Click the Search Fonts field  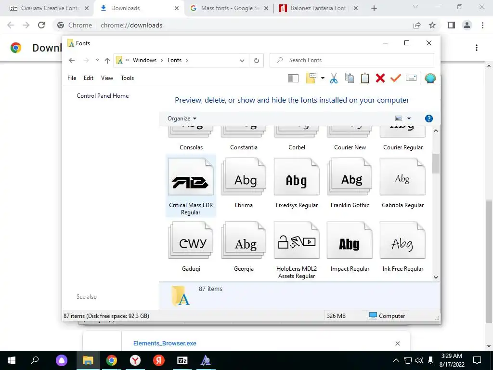coord(352,60)
